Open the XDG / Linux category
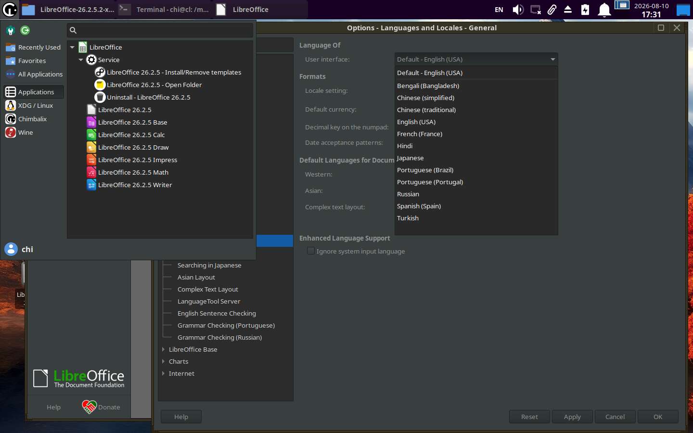 click(x=34, y=105)
